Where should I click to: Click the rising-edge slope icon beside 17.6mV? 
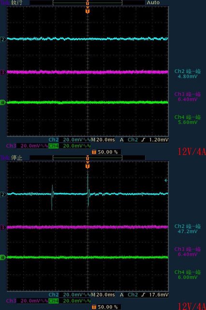[x=143, y=295]
